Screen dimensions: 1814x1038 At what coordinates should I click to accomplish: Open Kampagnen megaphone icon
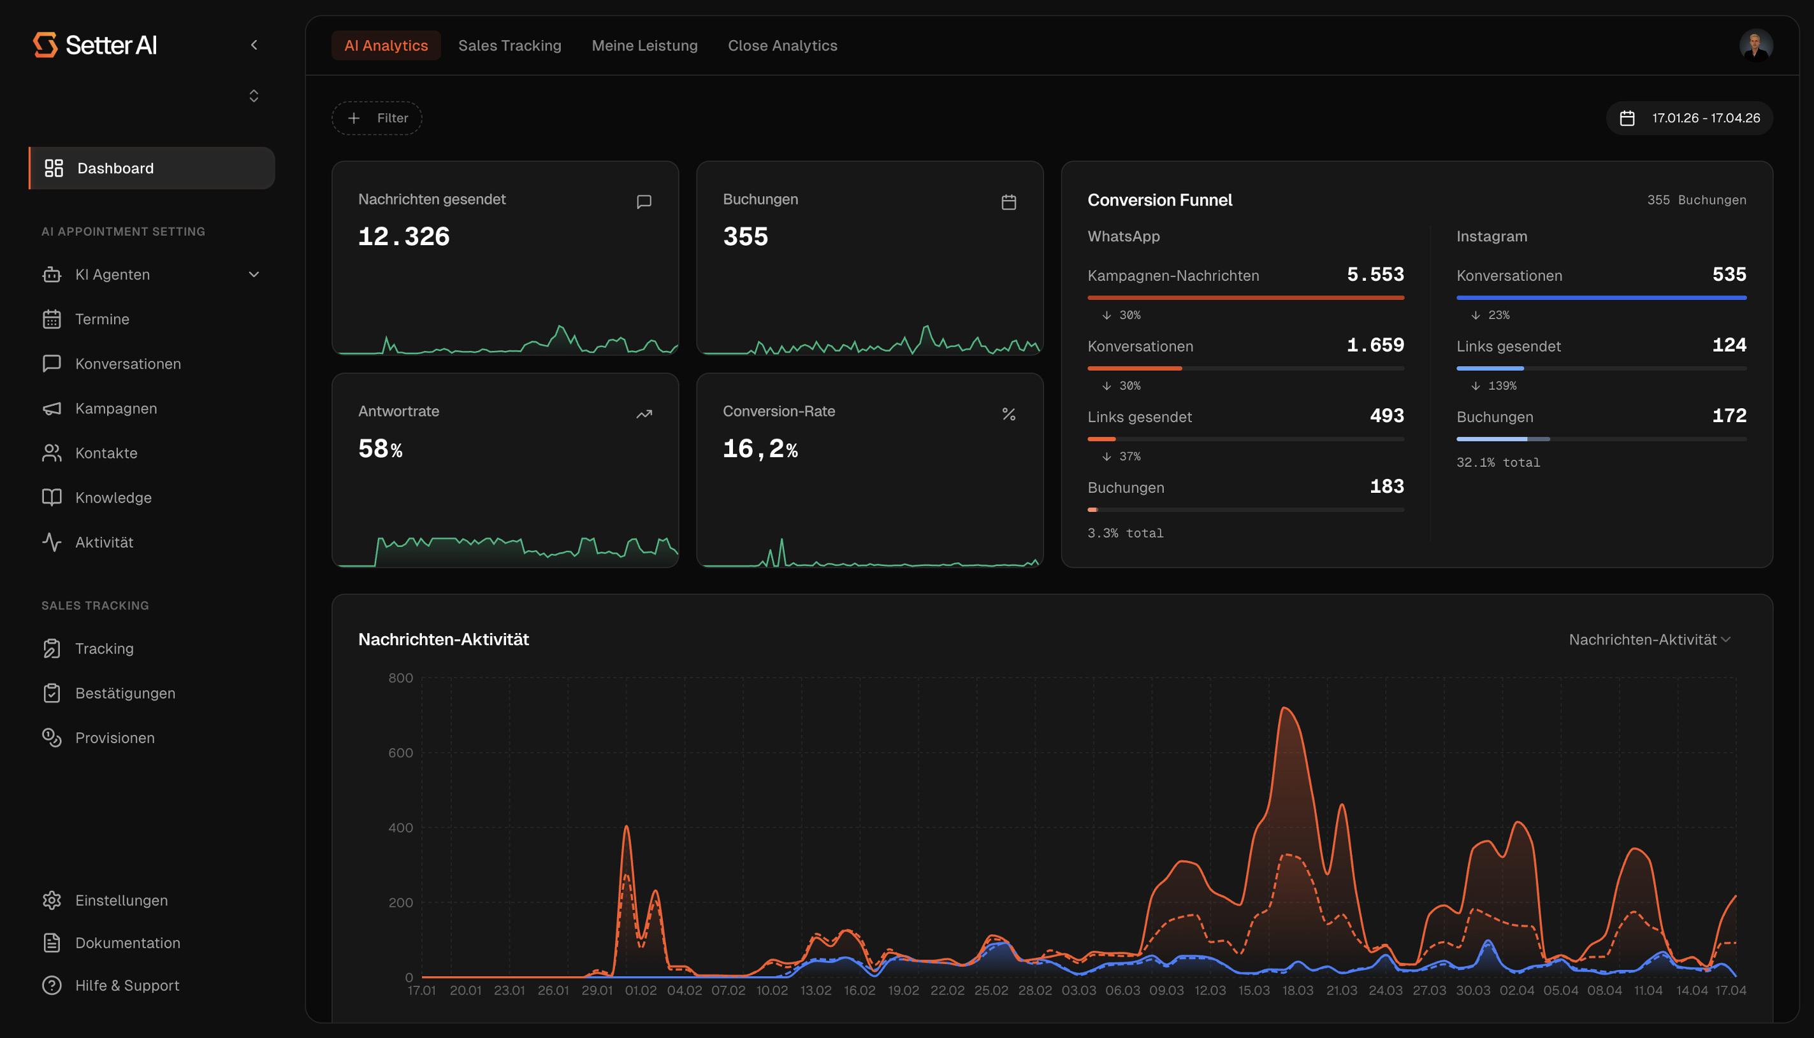click(52, 408)
